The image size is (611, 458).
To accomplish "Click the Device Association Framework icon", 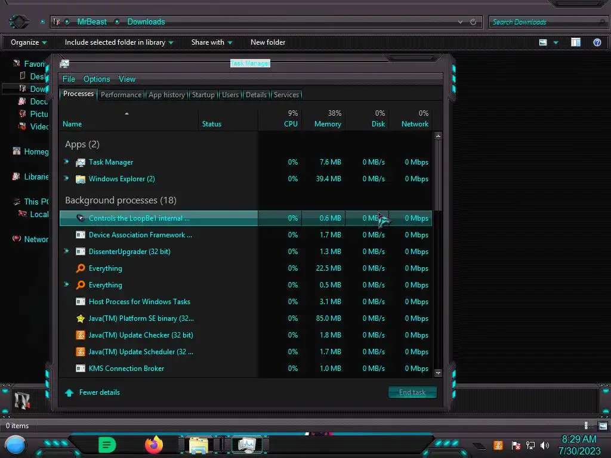I will [x=81, y=235].
